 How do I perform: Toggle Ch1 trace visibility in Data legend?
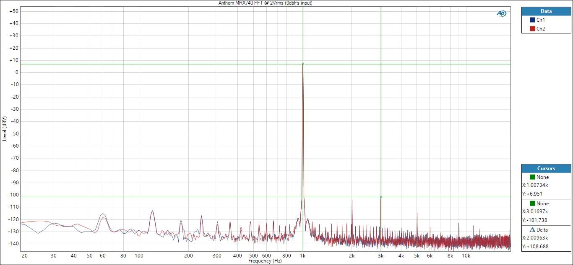[x=540, y=20]
